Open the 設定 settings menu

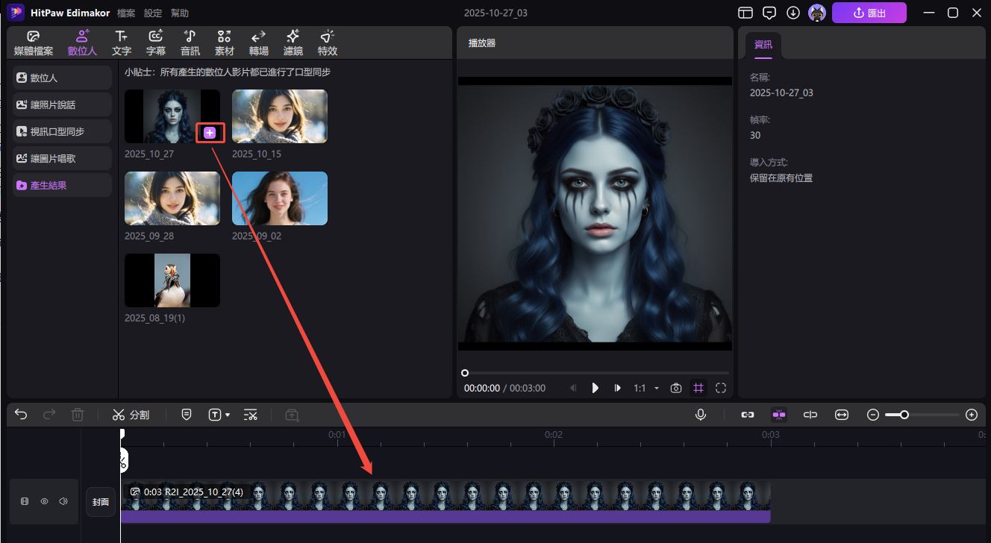152,13
